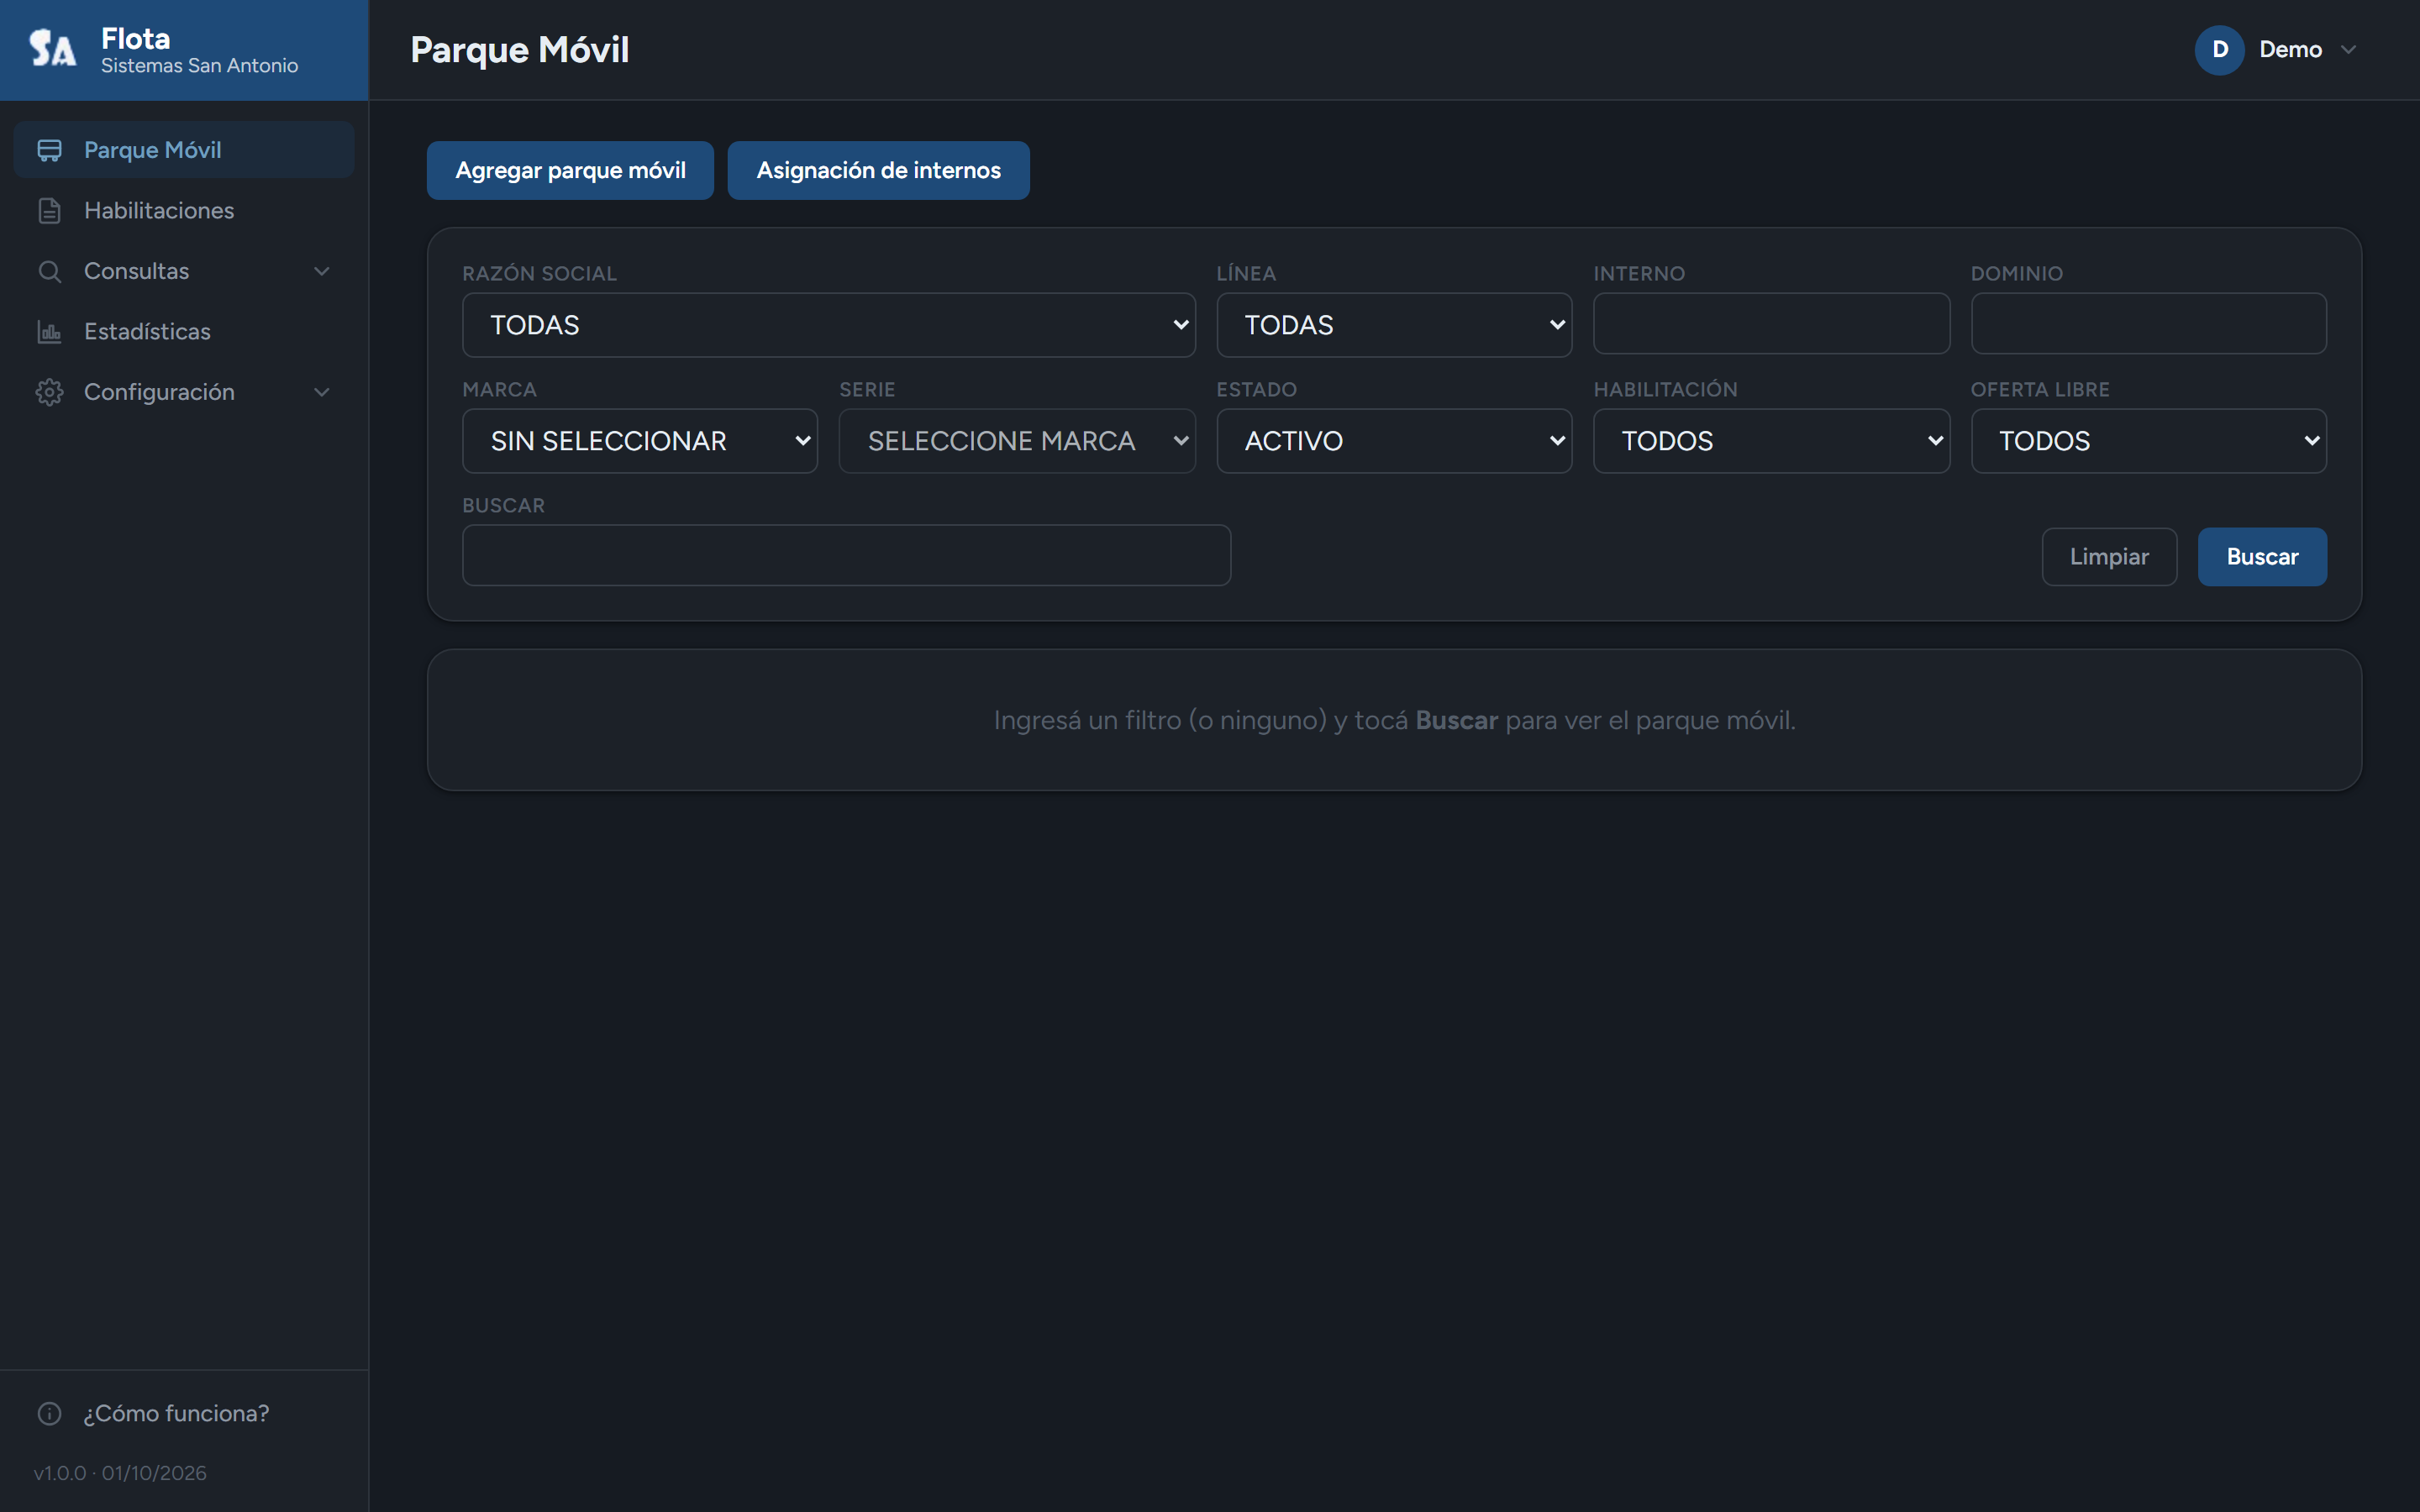Open Estadísticas section
Image resolution: width=2420 pixels, height=1512 pixels.
184,332
